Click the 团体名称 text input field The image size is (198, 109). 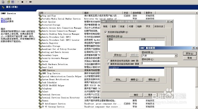160,63
